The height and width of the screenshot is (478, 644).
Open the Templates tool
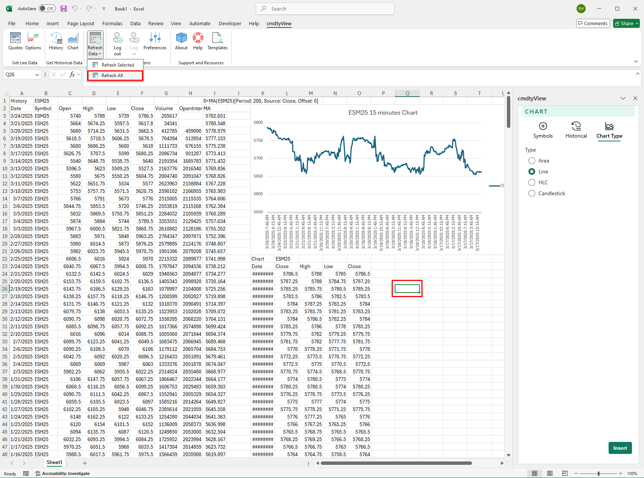point(217,42)
